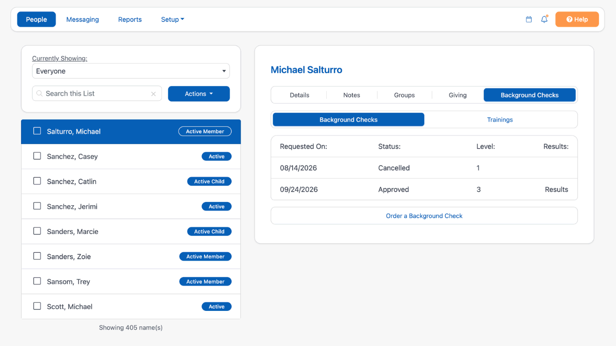
Task: Click Order a Background Check
Action: tap(424, 216)
